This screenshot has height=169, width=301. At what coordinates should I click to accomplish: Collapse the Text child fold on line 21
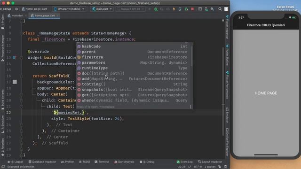click(21, 107)
